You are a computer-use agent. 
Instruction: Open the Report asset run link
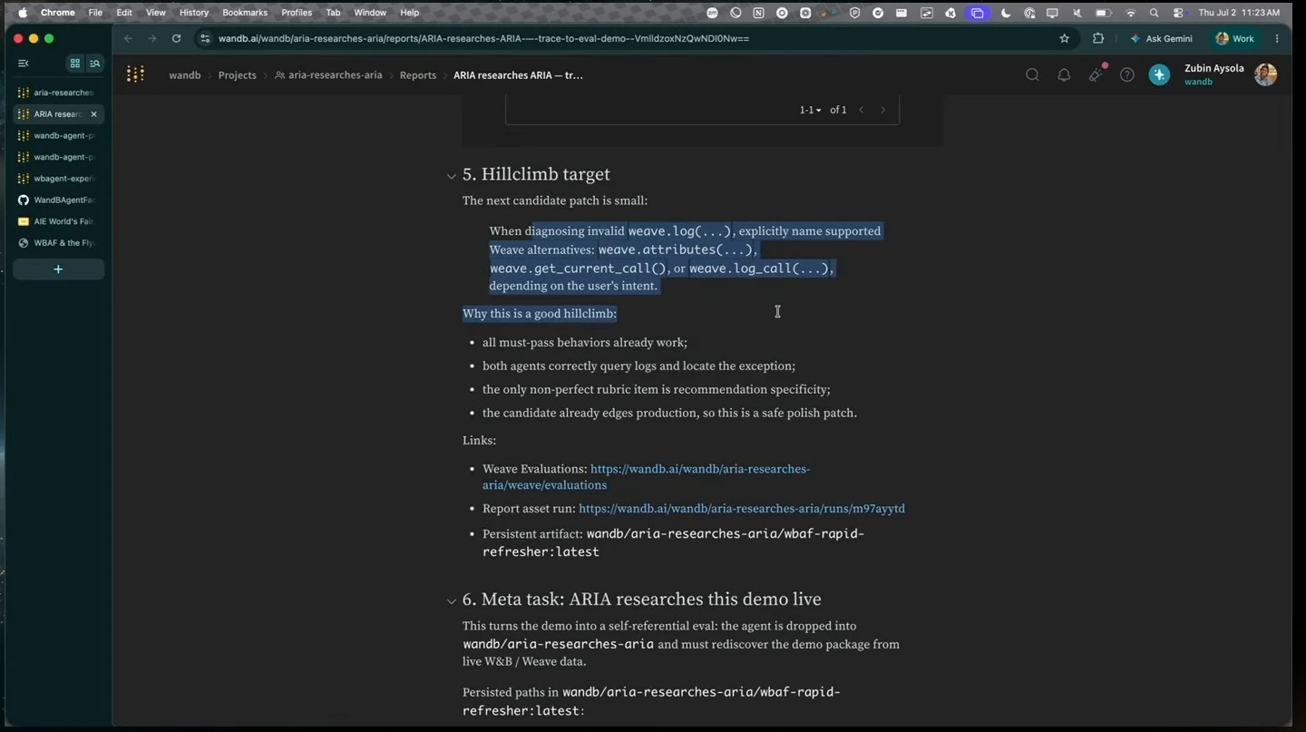click(742, 509)
